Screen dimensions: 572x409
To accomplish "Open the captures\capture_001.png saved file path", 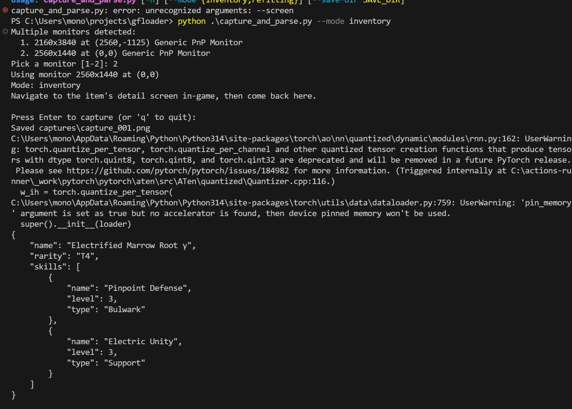I will pyautogui.click(x=94, y=128).
